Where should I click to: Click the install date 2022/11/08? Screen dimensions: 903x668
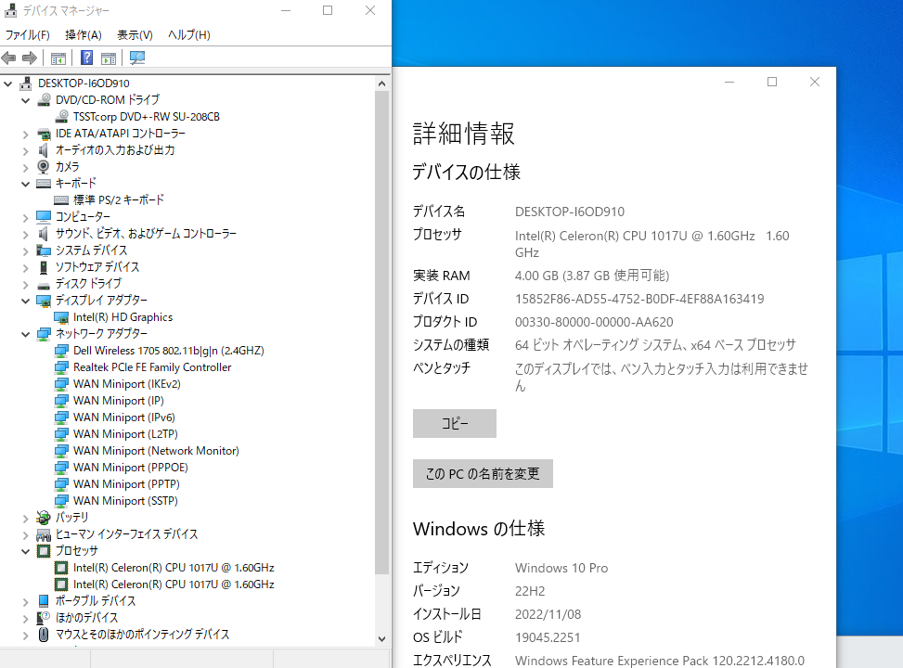click(x=548, y=614)
